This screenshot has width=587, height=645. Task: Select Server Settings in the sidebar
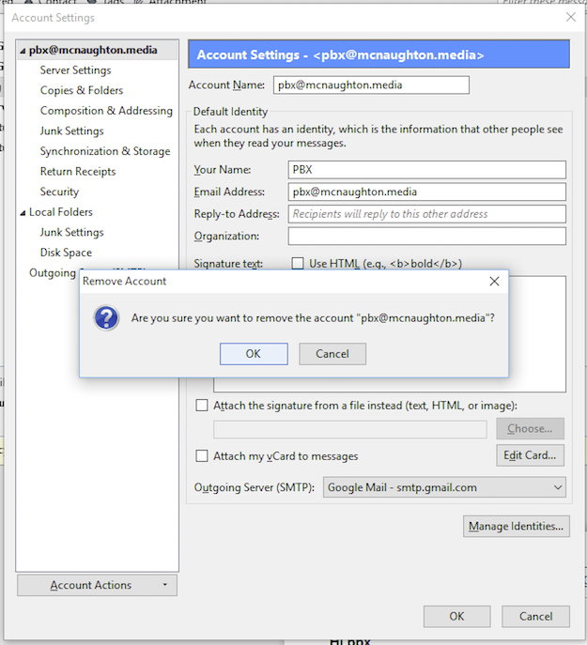coord(75,70)
